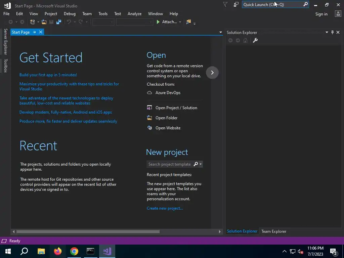Show hidden system tray icons

point(284,251)
